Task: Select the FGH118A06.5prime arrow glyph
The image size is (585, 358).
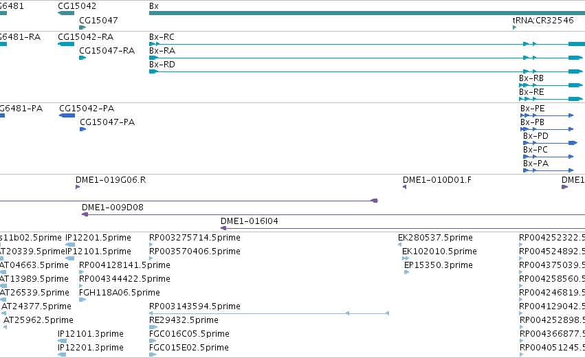Action: 82,300
